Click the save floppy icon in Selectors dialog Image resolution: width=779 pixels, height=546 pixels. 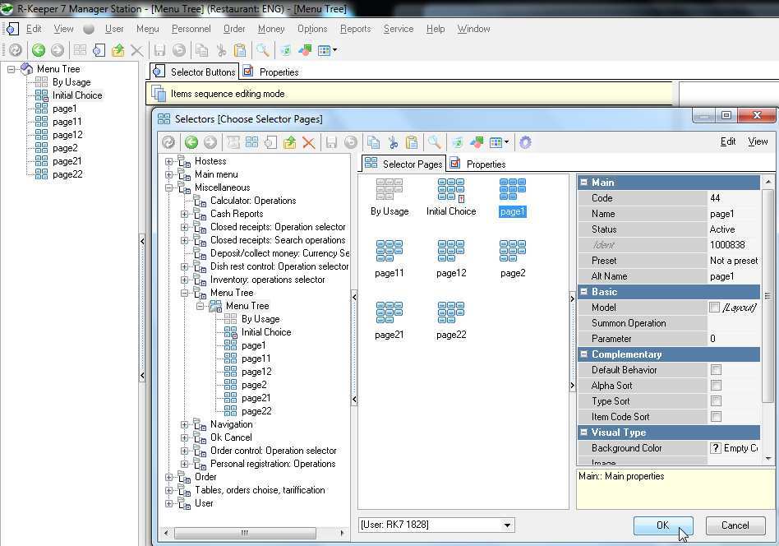point(331,143)
